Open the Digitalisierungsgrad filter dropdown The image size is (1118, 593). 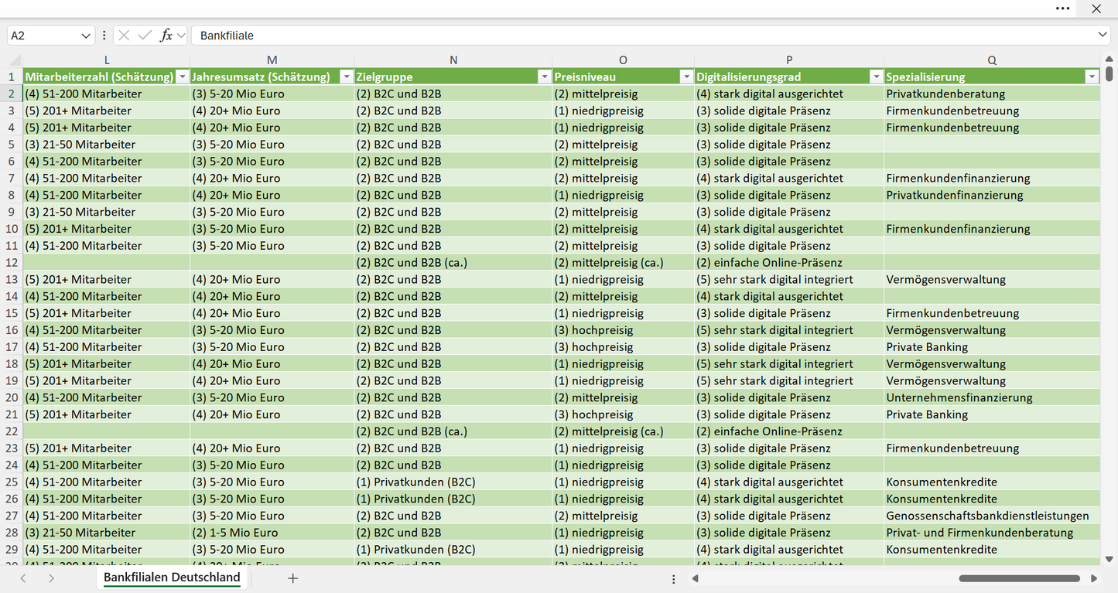(x=876, y=77)
